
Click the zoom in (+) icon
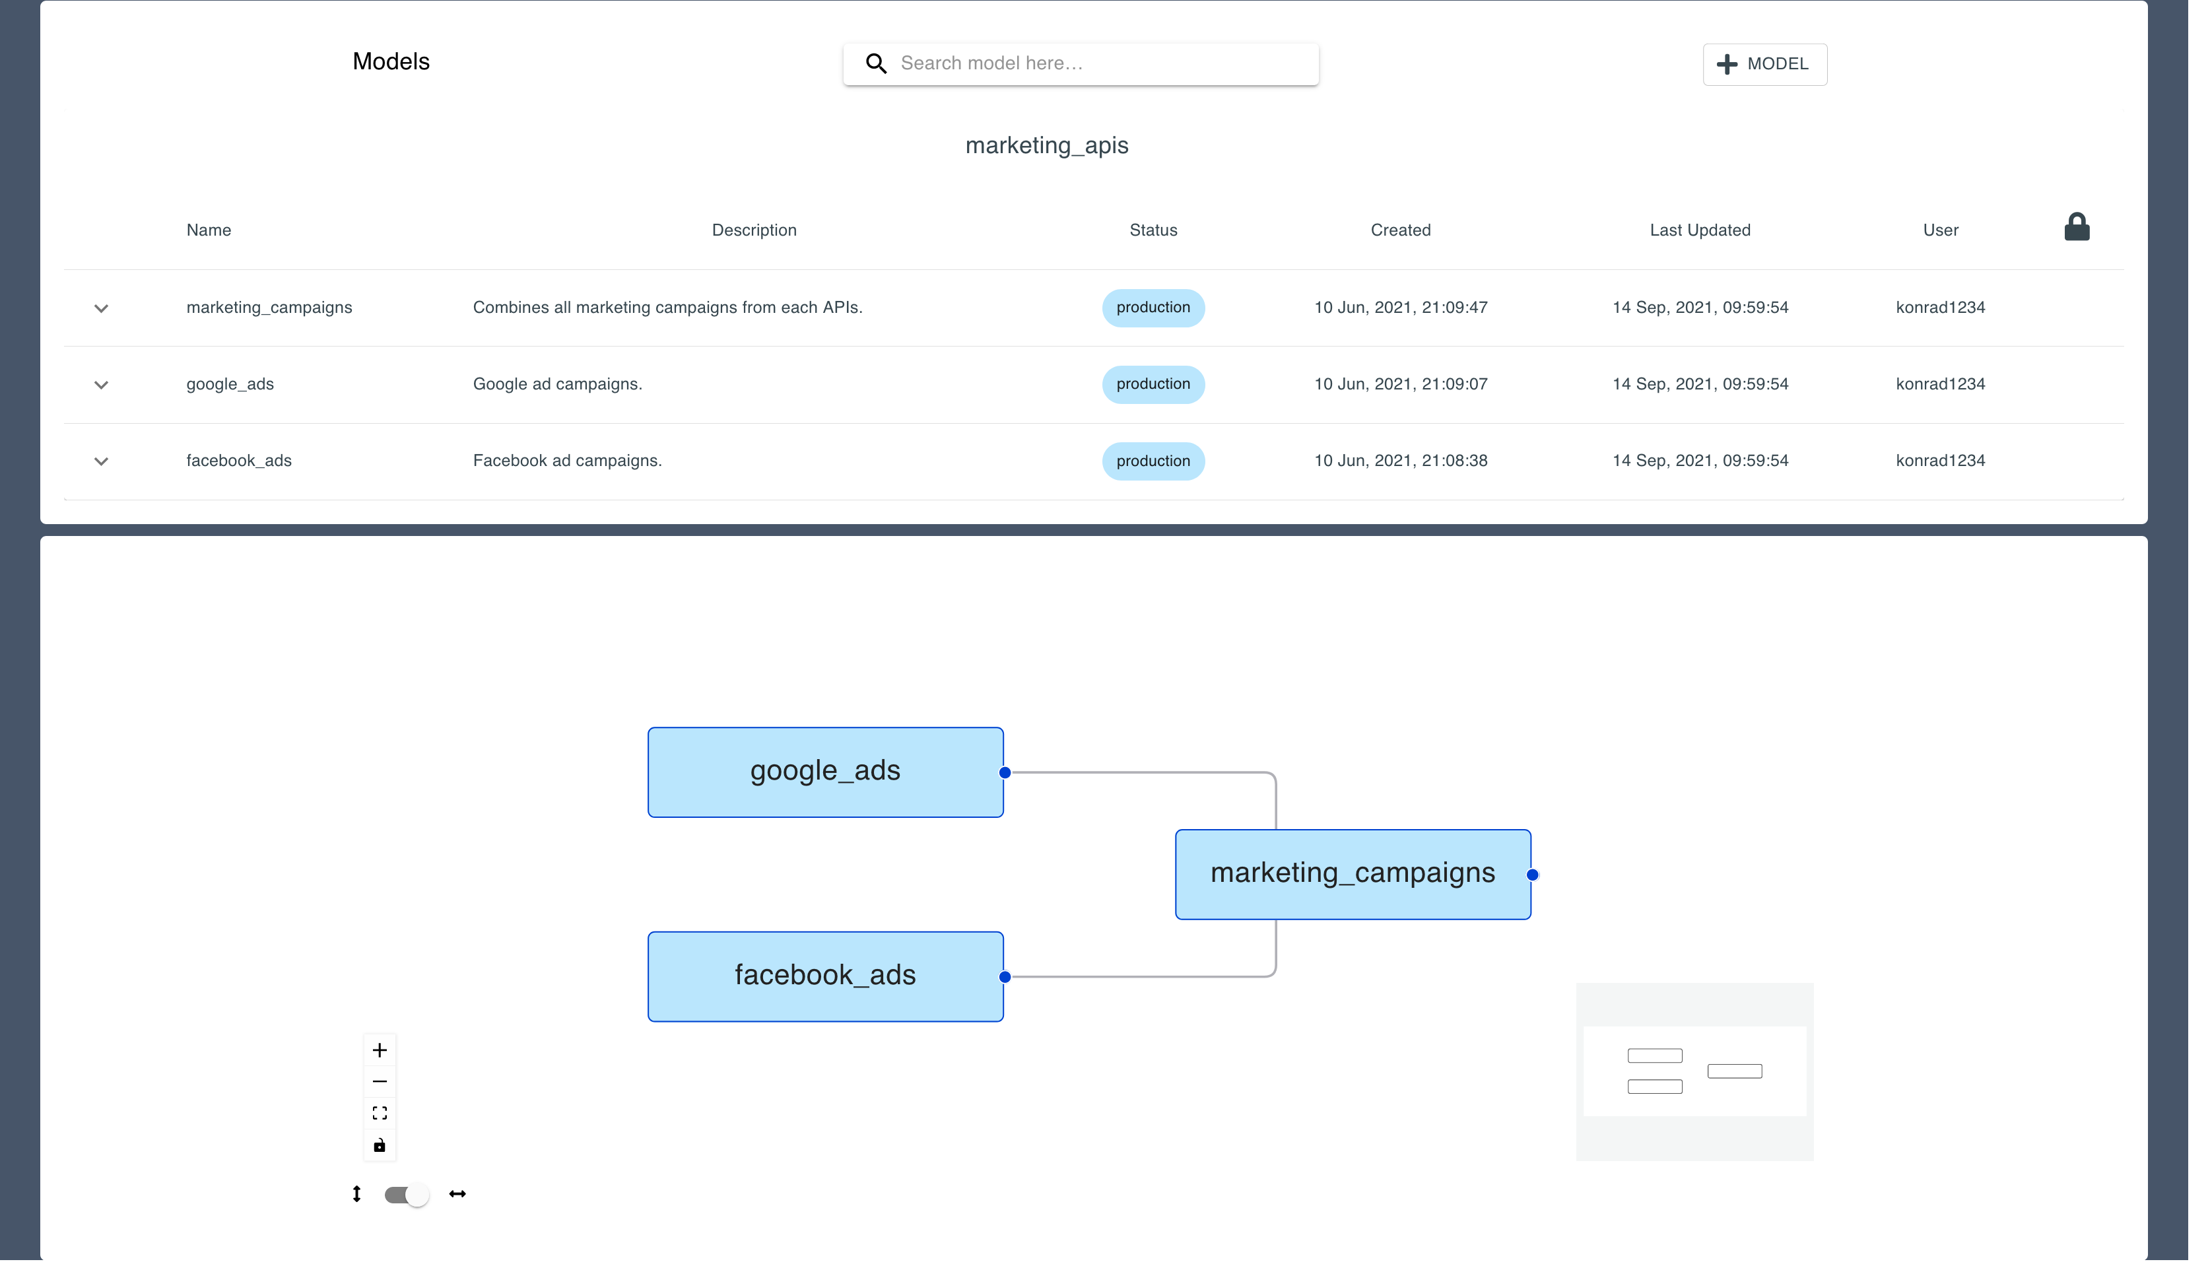pyautogui.click(x=380, y=1049)
